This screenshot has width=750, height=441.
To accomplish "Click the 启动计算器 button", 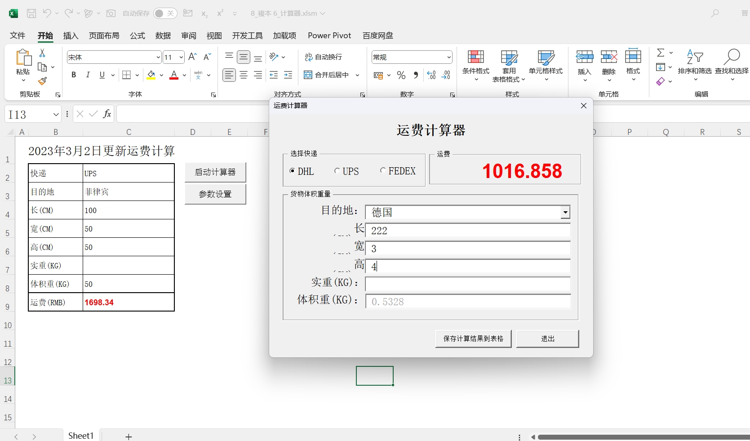I will click(215, 172).
